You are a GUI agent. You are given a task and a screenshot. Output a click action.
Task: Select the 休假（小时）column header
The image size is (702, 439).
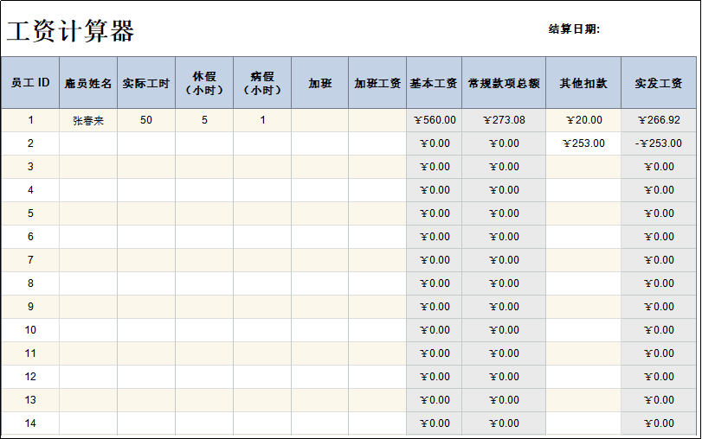pyautogui.click(x=204, y=83)
